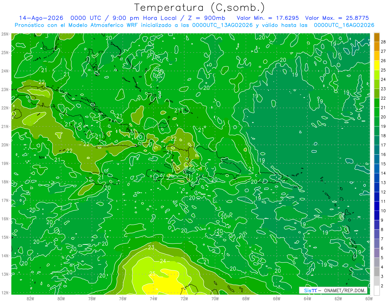
Task: Click the 'SisTT - ONAMET/REP.DOM.' credit box
Action: [x=333, y=290]
